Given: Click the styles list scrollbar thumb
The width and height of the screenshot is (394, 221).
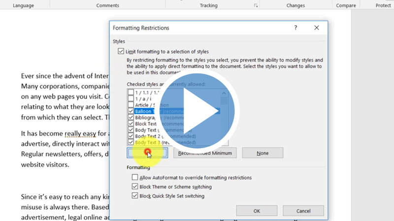Looking at the screenshot, I should tap(224, 100).
